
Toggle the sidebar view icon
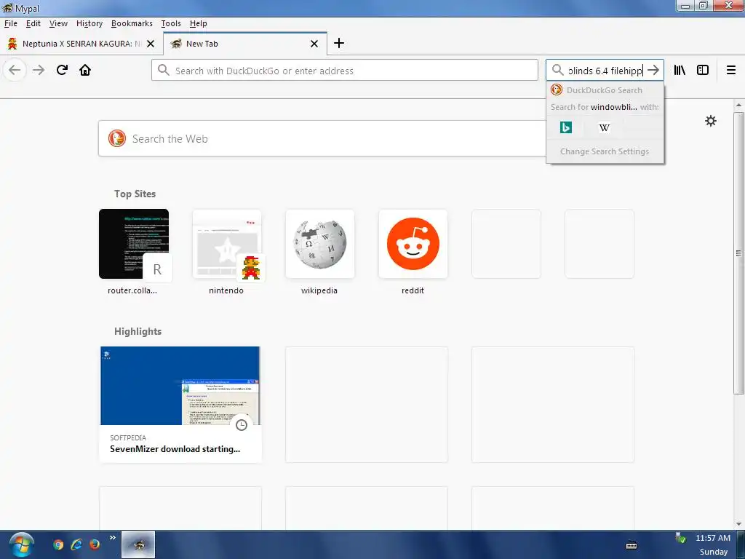click(703, 71)
